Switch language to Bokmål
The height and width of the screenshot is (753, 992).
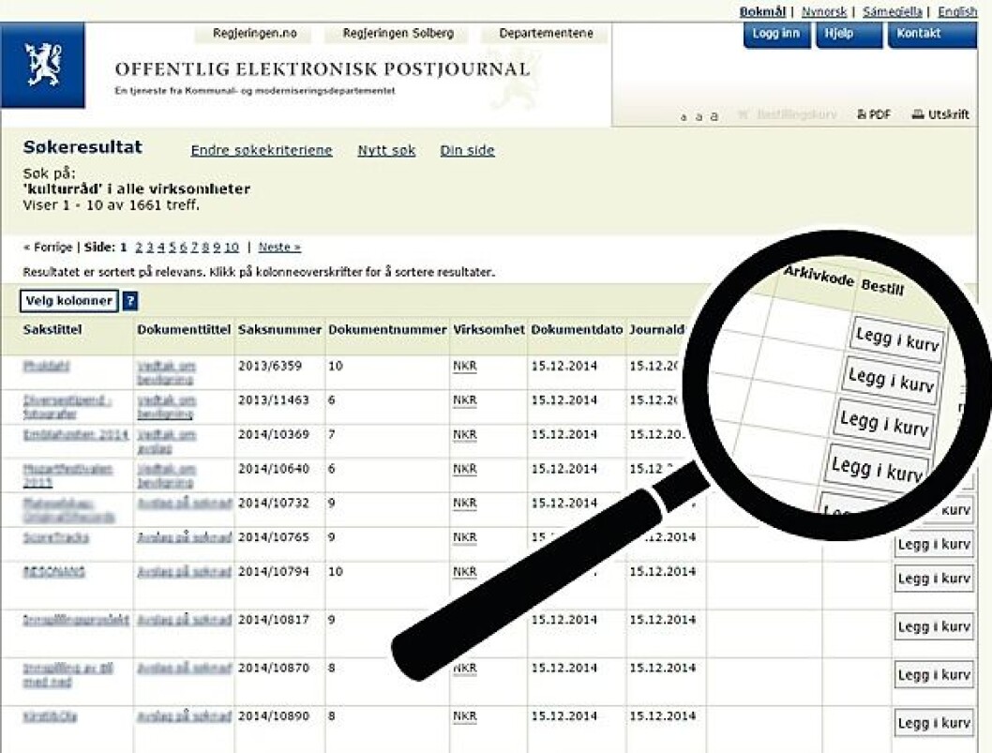tap(761, 12)
